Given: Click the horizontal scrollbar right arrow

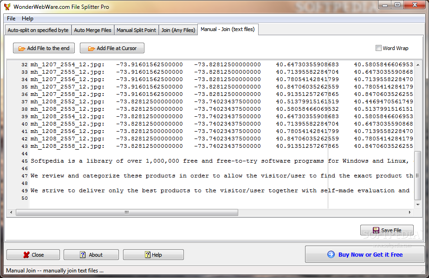Looking at the screenshot, I should [409, 212].
